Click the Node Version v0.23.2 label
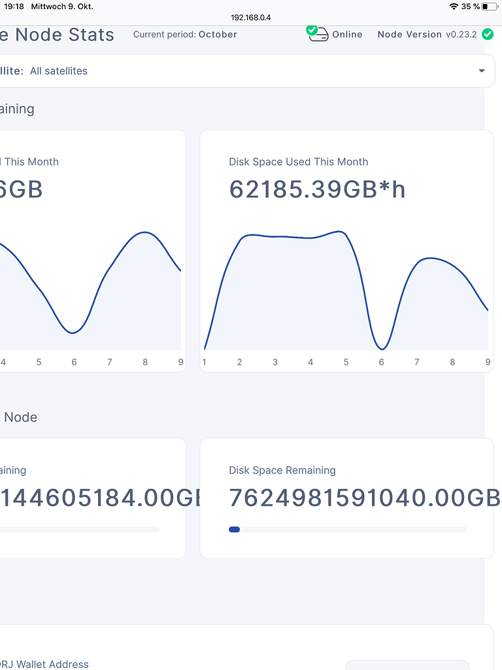The image size is (502, 670). tap(427, 34)
